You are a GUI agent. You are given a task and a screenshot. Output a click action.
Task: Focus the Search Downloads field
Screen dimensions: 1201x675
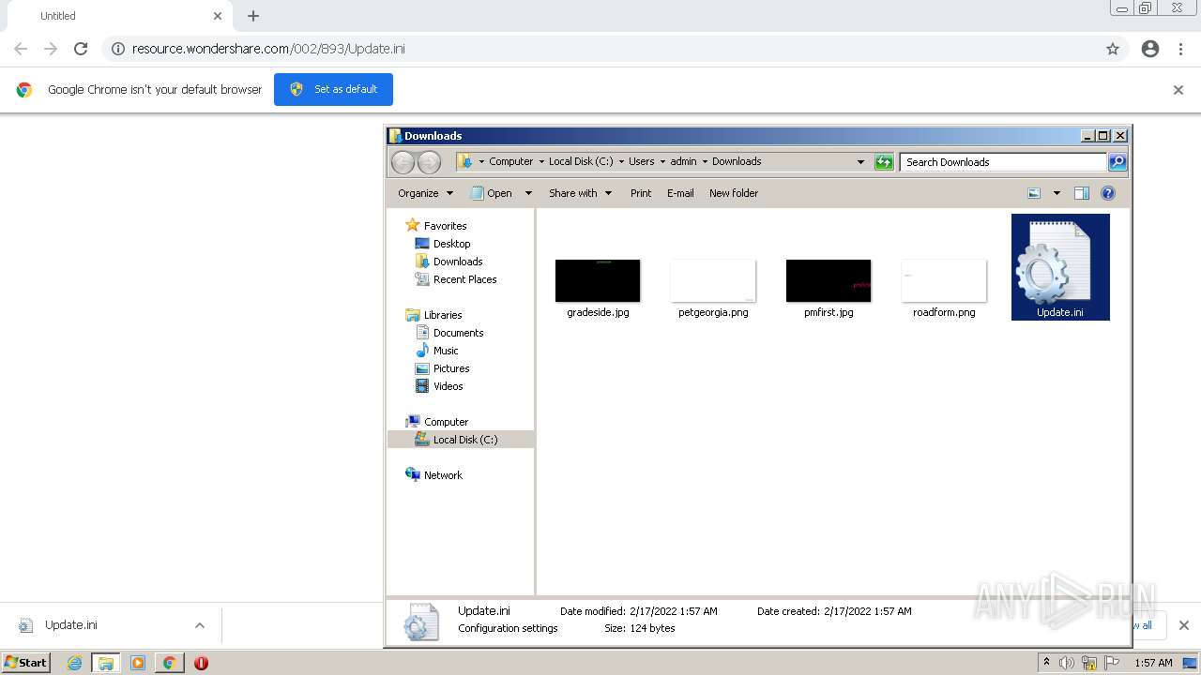click(x=1003, y=162)
